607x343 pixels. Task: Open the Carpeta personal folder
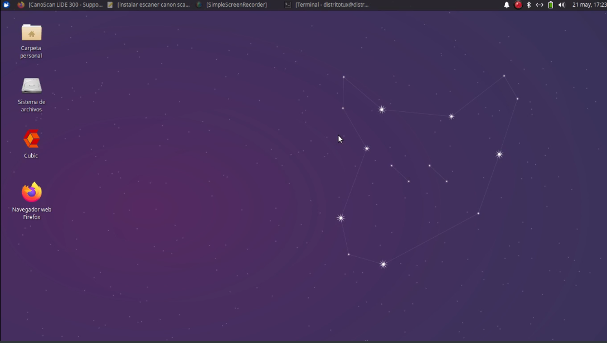[31, 33]
